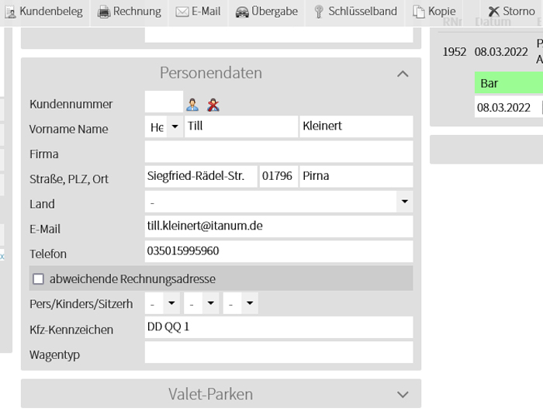Focus the Kundennummer input field

pos(164,102)
